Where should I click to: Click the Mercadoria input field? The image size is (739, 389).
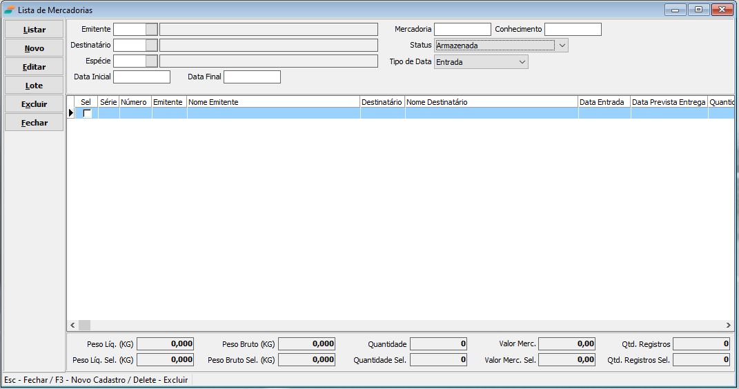point(462,29)
